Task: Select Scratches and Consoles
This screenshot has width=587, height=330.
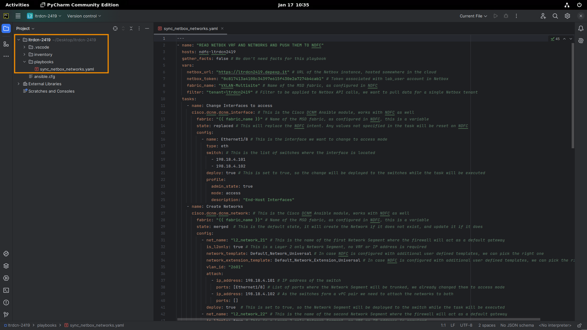Action: 51,91
